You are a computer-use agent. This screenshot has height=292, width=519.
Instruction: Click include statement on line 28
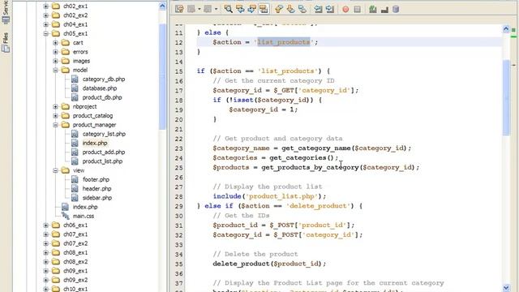[x=269, y=196]
